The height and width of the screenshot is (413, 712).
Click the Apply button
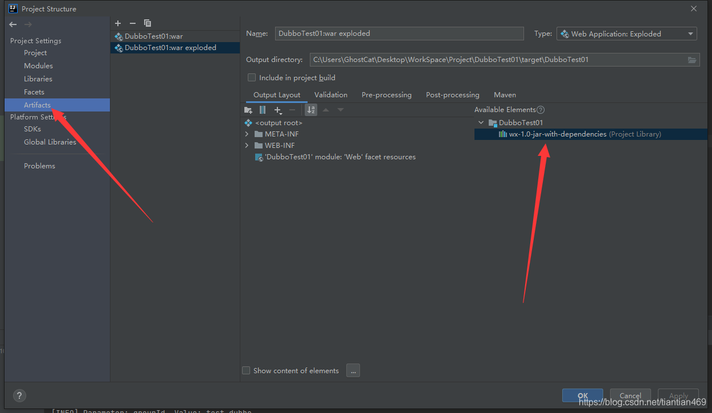(678, 396)
